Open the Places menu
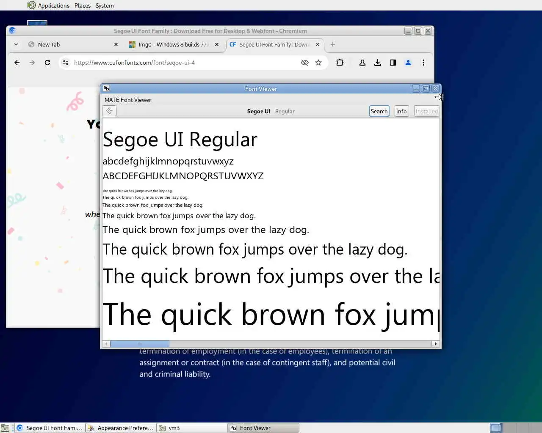Image resolution: width=542 pixels, height=433 pixels. 83,5
